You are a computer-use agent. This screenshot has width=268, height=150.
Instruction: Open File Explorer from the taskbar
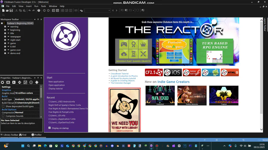click(40, 146)
